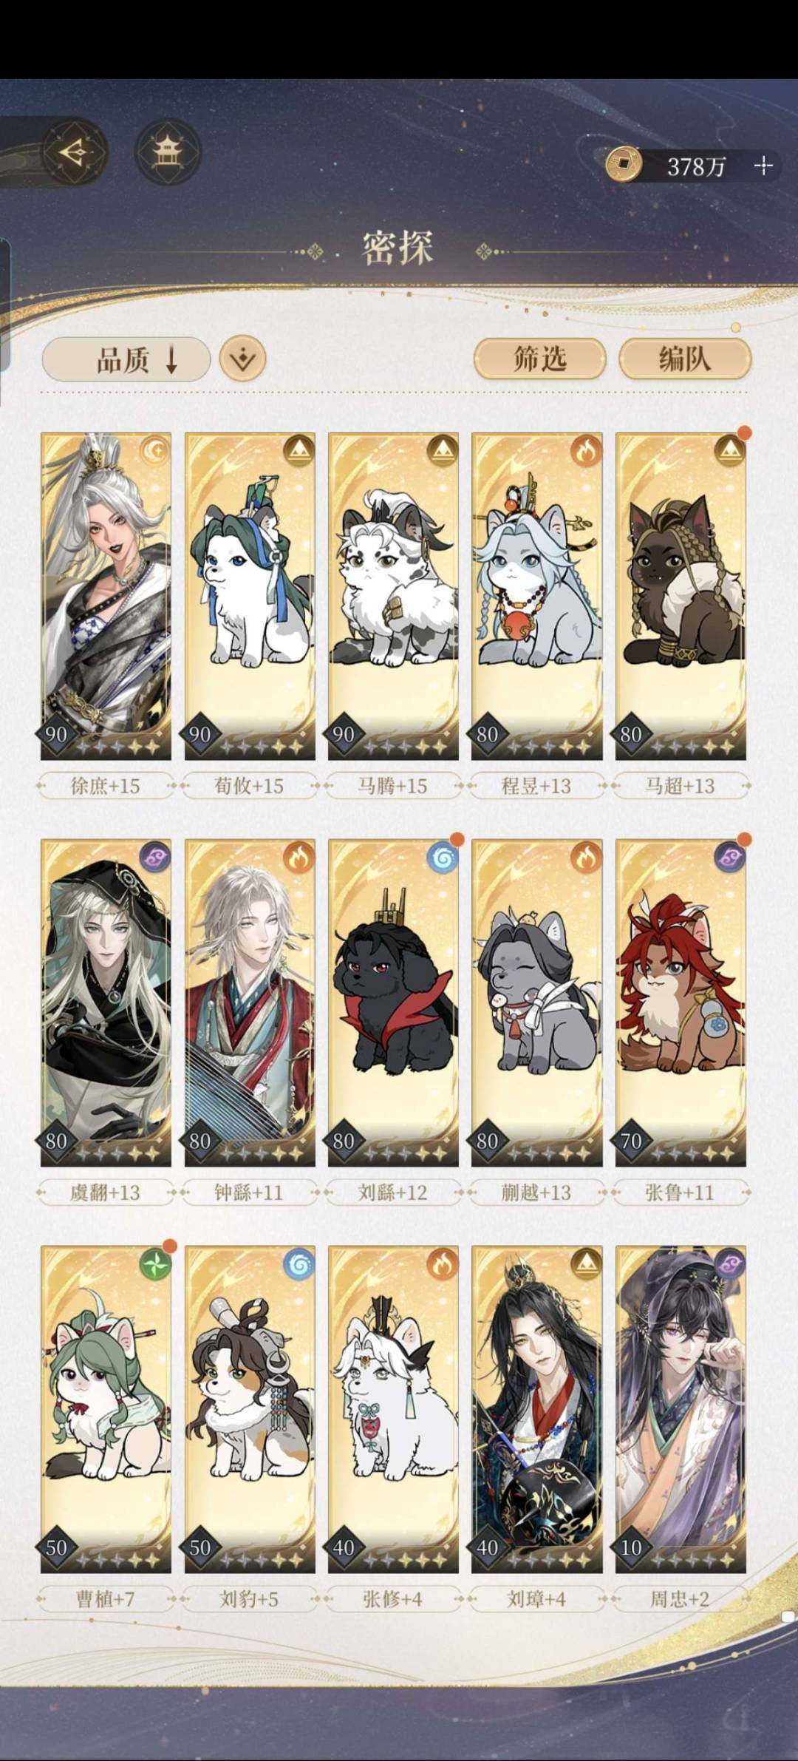This screenshot has height=1761, width=798.
Task: Tap the plus icon beside 378万
Action: 763,166
